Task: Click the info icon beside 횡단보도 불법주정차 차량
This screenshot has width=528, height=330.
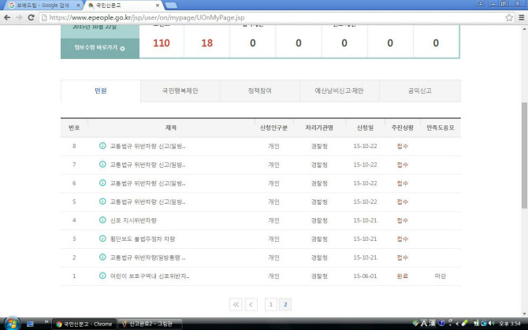Action: pos(102,239)
